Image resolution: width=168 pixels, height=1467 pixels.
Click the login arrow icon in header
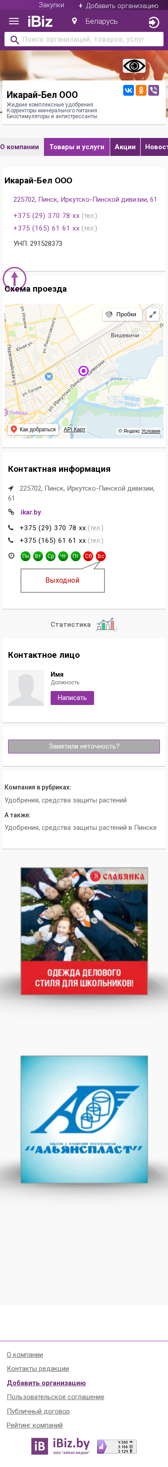point(153,22)
